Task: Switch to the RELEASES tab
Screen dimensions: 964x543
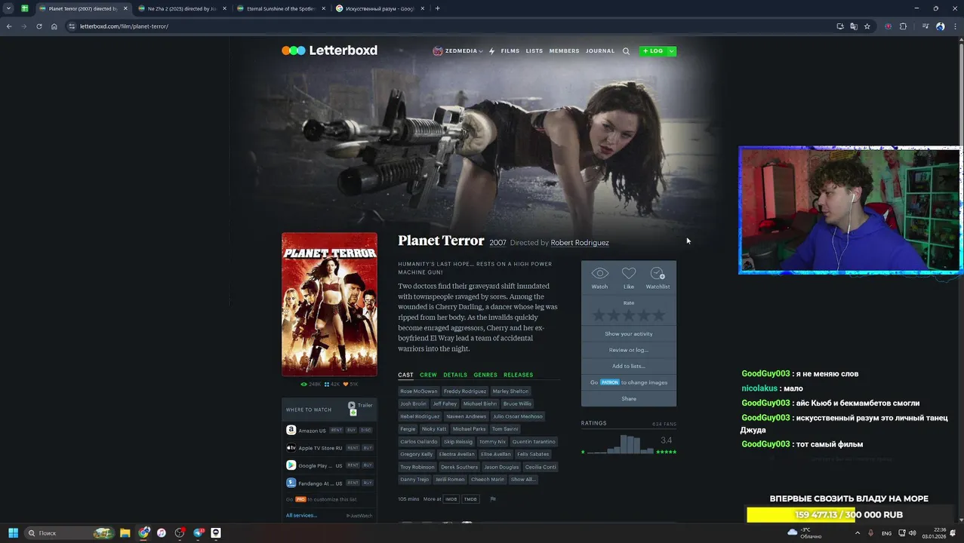Action: [518, 375]
